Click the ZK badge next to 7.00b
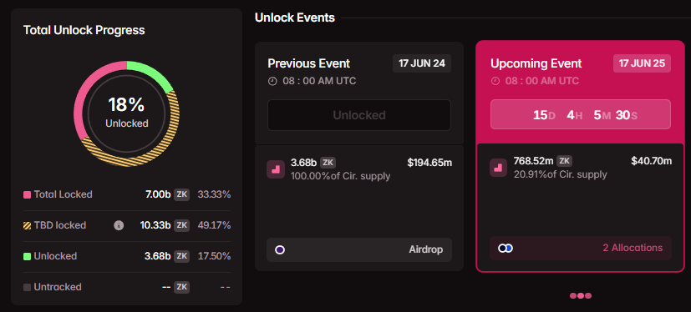The image size is (691, 312). [181, 194]
